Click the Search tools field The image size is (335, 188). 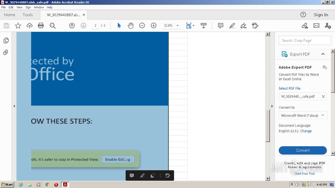(x=305, y=40)
